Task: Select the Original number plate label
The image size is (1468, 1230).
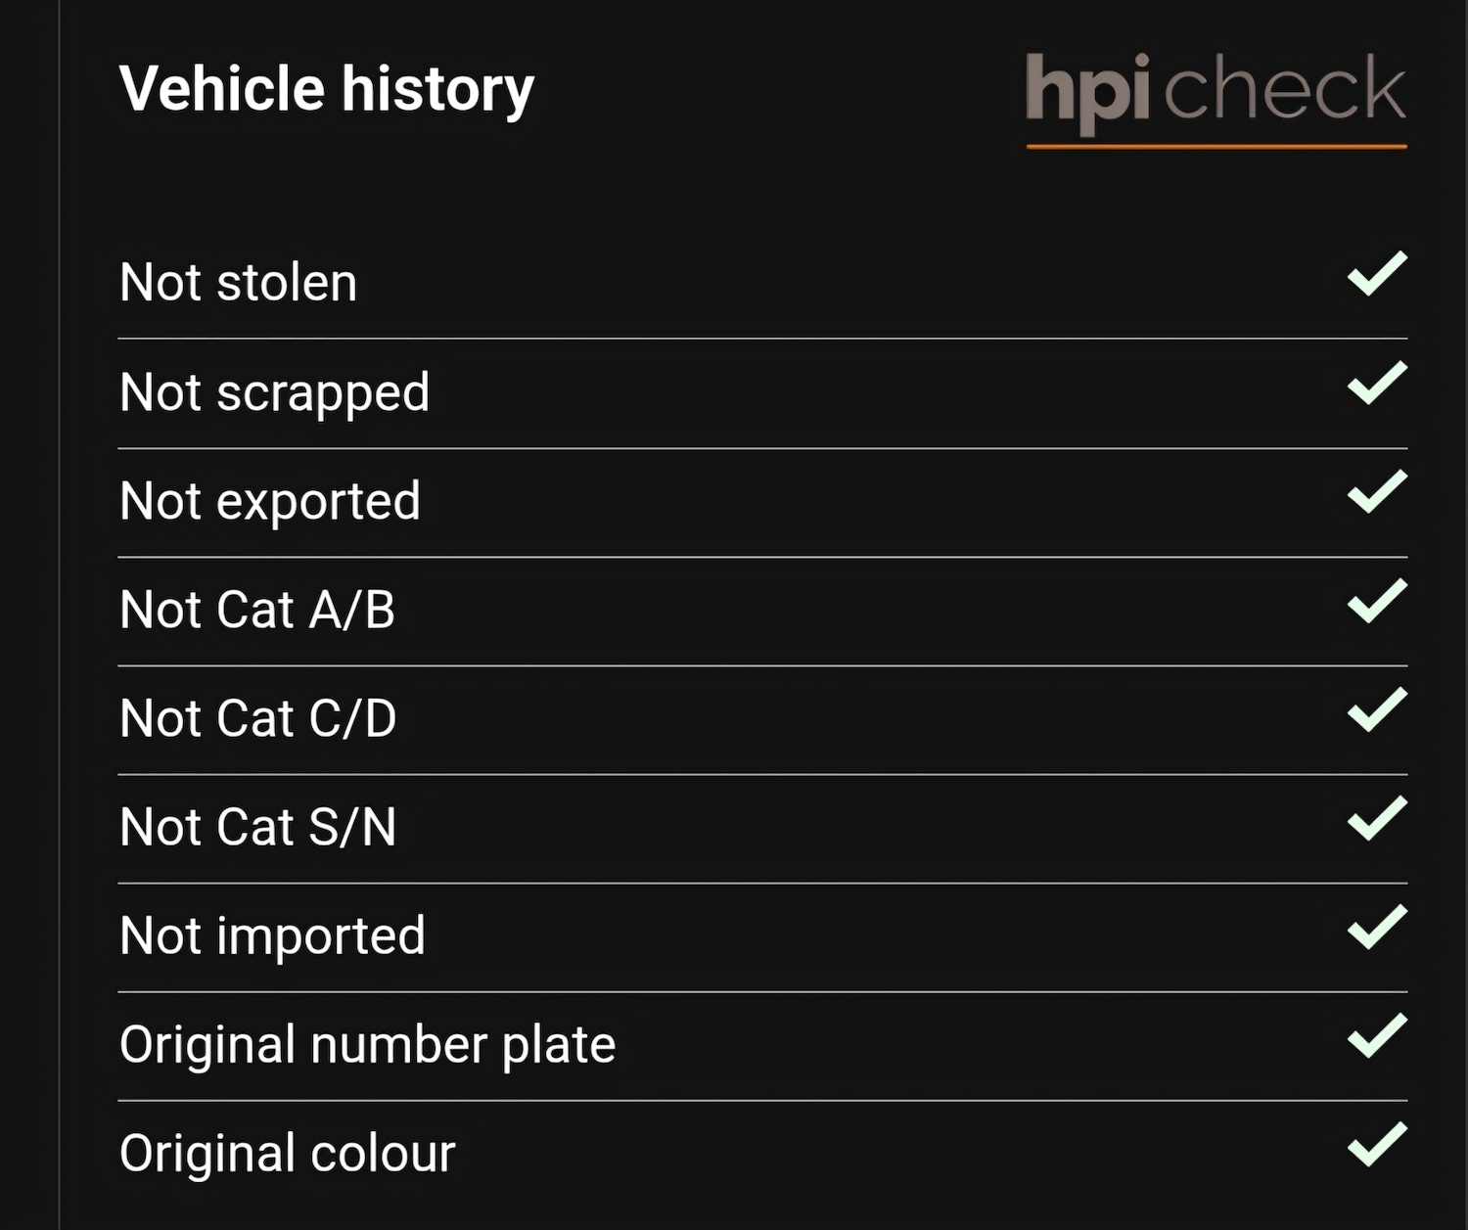Action: point(367,1044)
